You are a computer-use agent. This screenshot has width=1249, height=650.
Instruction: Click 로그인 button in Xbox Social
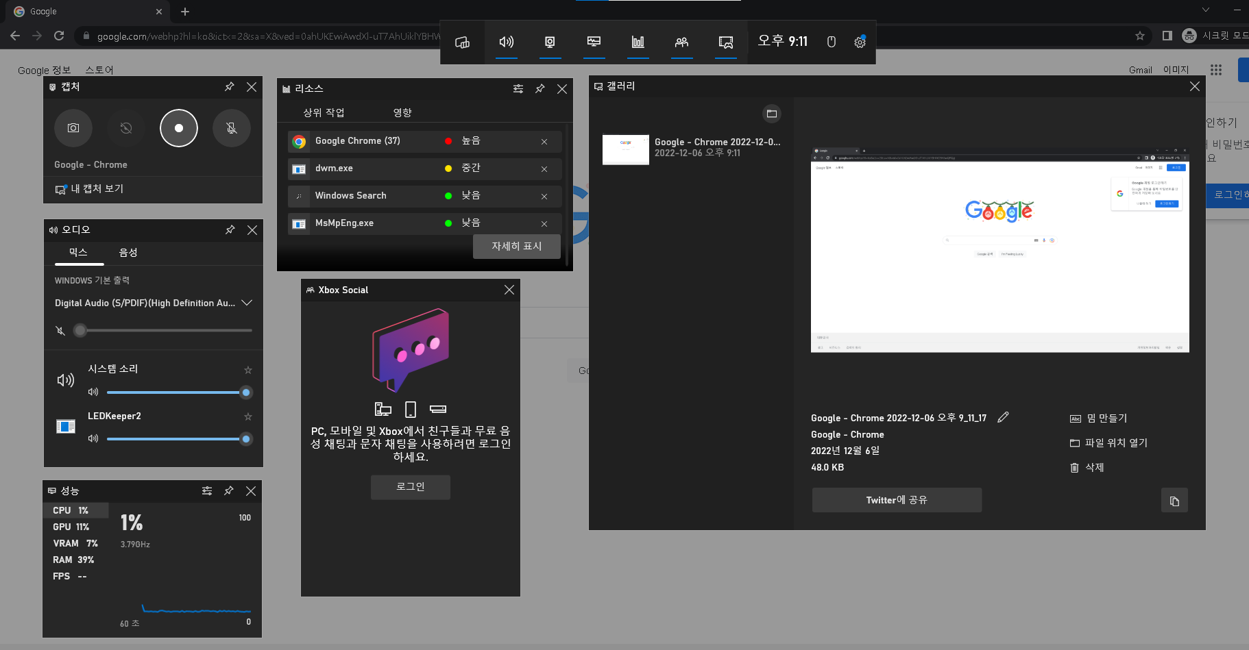pyautogui.click(x=411, y=487)
